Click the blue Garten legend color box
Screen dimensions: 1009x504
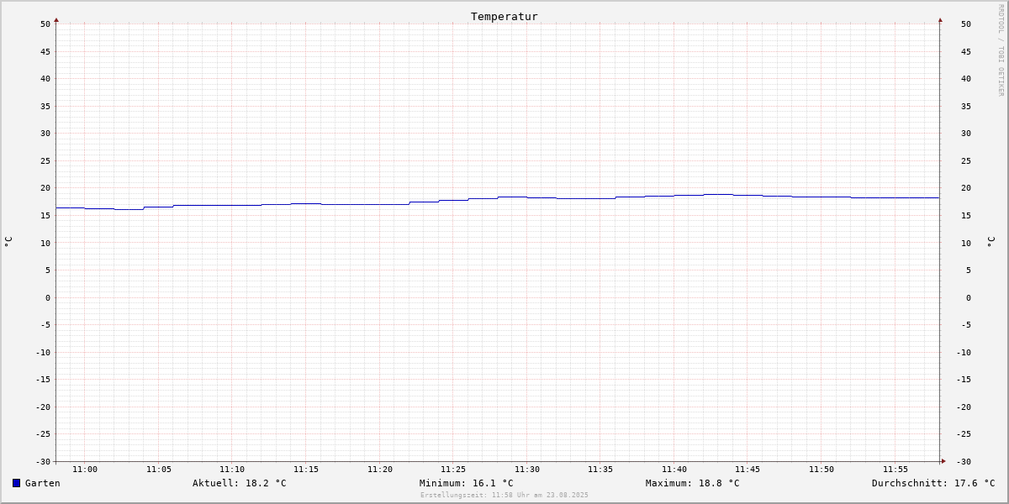pos(16,483)
